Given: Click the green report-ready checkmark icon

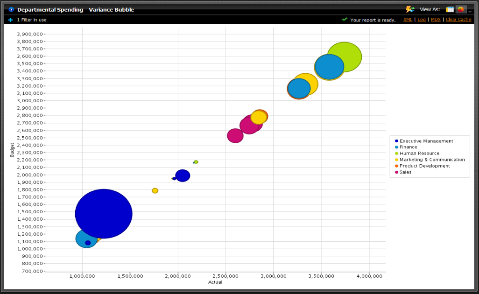Looking at the screenshot, I should pos(344,20).
